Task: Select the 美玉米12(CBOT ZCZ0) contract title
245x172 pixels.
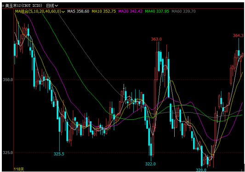Action: click(x=23, y=6)
